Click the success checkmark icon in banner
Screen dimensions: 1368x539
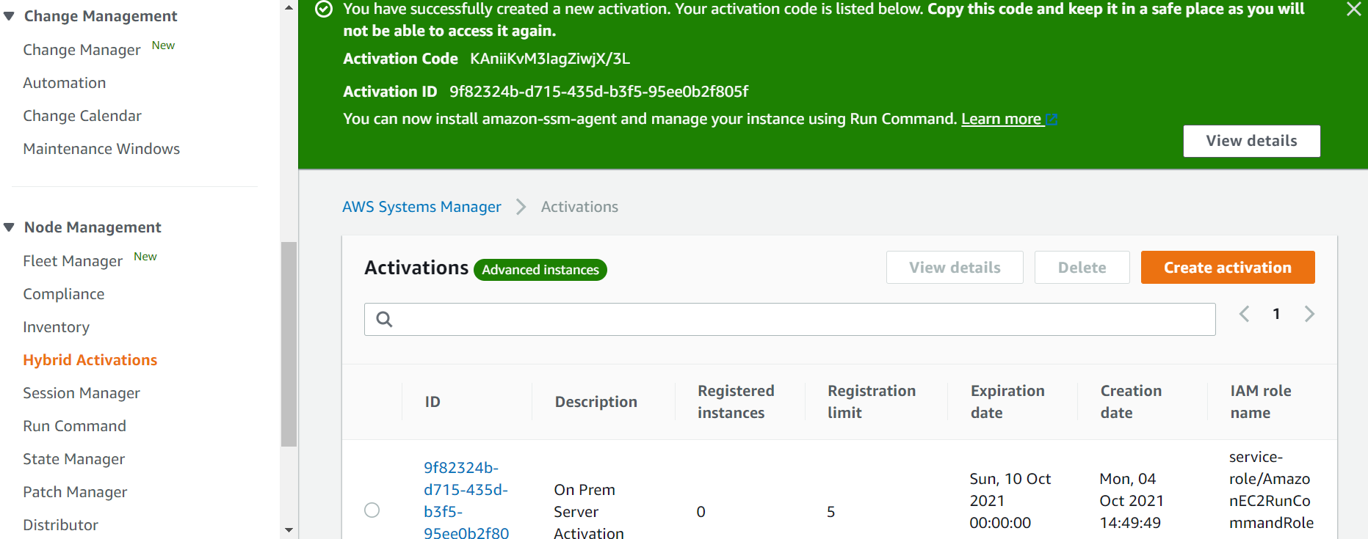point(323,9)
